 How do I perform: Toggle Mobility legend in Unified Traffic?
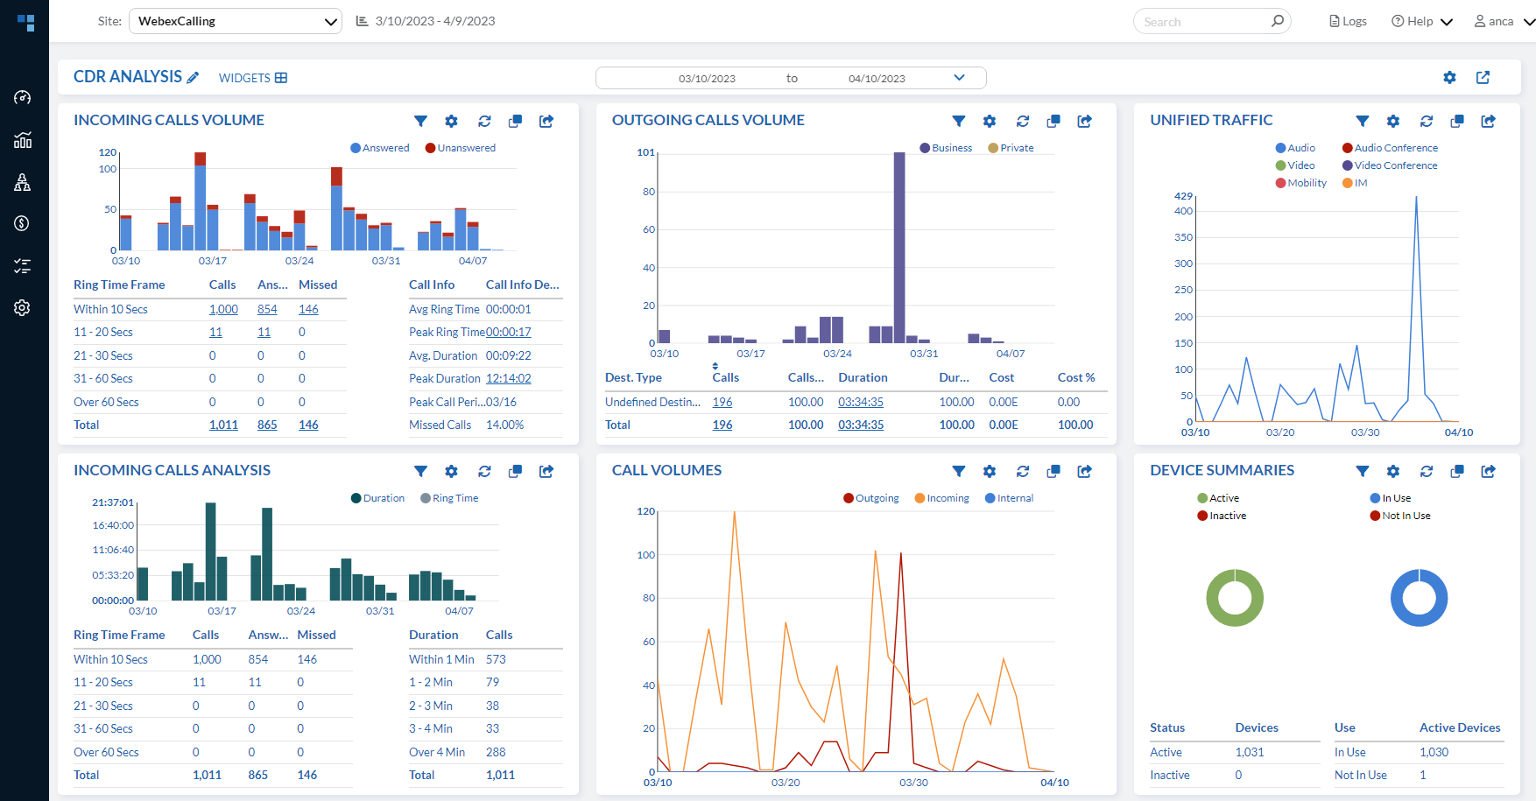[1301, 183]
